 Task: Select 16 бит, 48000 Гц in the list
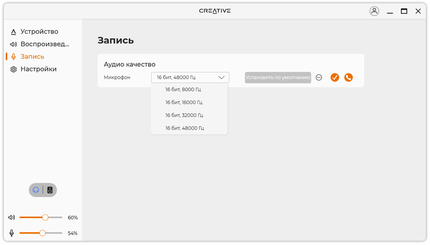[x=184, y=128]
